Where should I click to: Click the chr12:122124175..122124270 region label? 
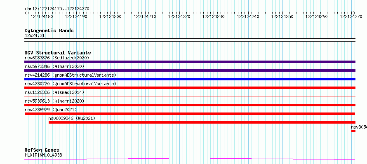57,9
